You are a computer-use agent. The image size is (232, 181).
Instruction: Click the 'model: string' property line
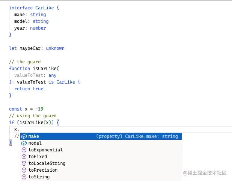32,21
